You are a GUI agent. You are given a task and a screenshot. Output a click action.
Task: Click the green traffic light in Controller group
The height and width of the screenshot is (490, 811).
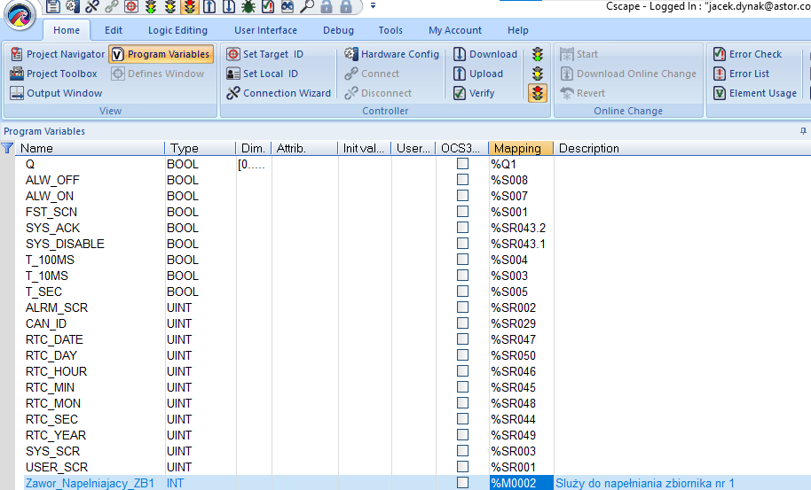coord(538,54)
